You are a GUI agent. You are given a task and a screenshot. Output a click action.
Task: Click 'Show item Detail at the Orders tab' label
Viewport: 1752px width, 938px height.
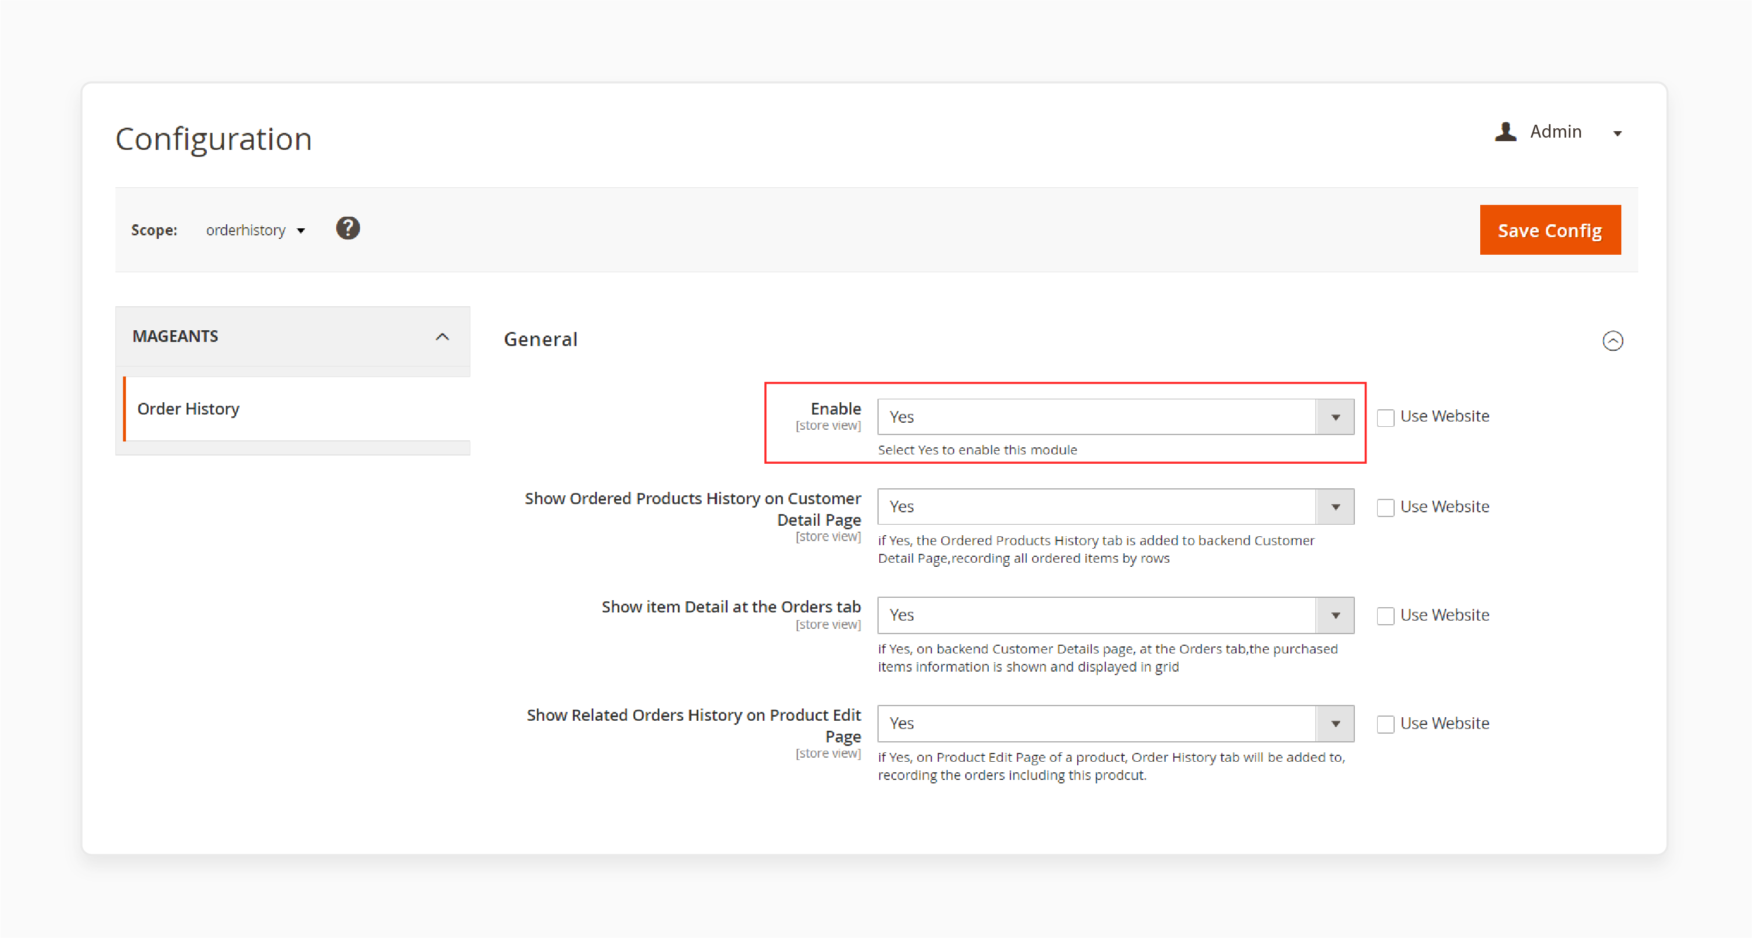coord(731,607)
